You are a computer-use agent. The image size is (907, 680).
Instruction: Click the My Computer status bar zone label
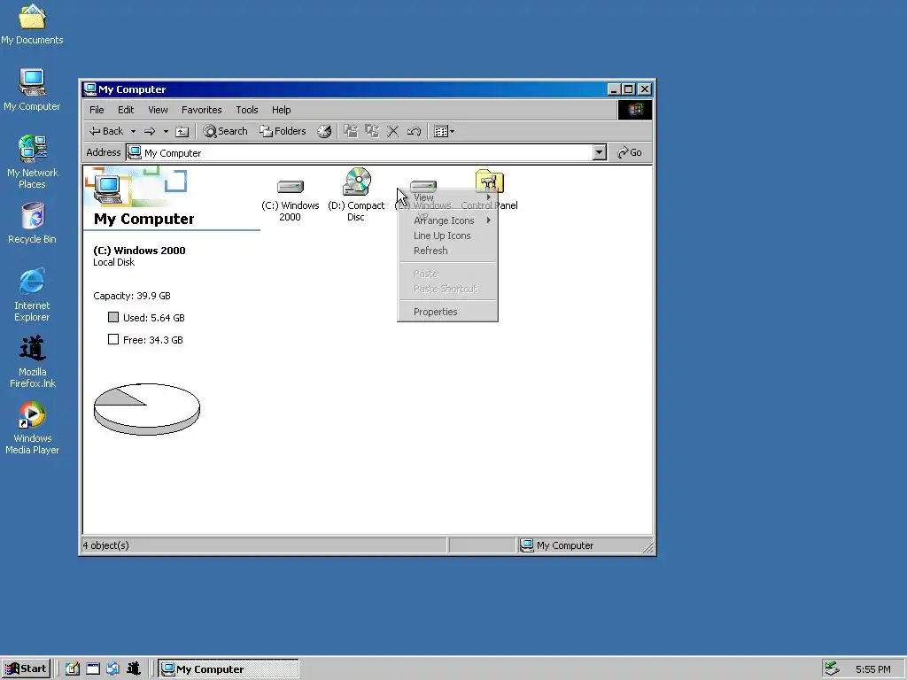(x=564, y=545)
